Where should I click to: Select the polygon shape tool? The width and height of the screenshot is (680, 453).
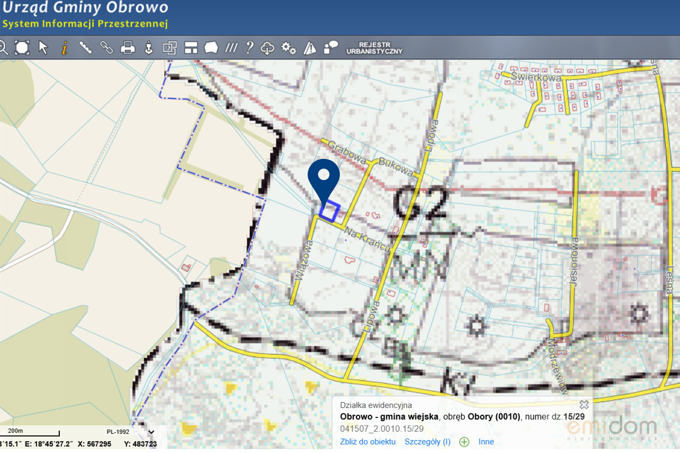pyautogui.click(x=211, y=47)
